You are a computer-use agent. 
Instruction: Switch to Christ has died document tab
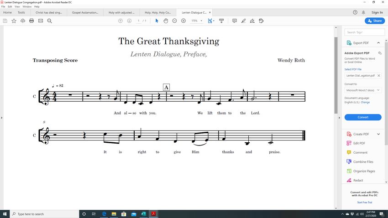[x=48, y=12]
